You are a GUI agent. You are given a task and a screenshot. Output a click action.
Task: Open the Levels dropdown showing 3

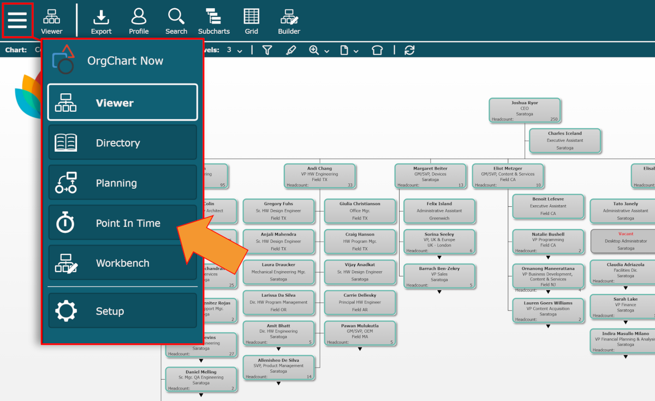tap(235, 50)
